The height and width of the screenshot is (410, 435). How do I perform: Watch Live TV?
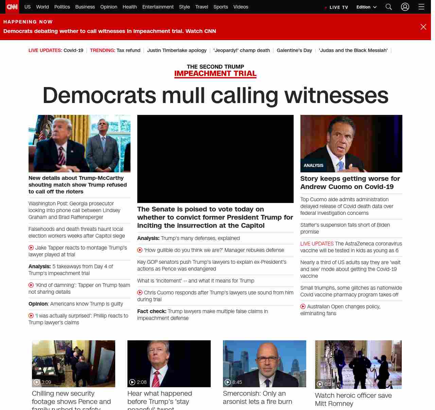(336, 7)
